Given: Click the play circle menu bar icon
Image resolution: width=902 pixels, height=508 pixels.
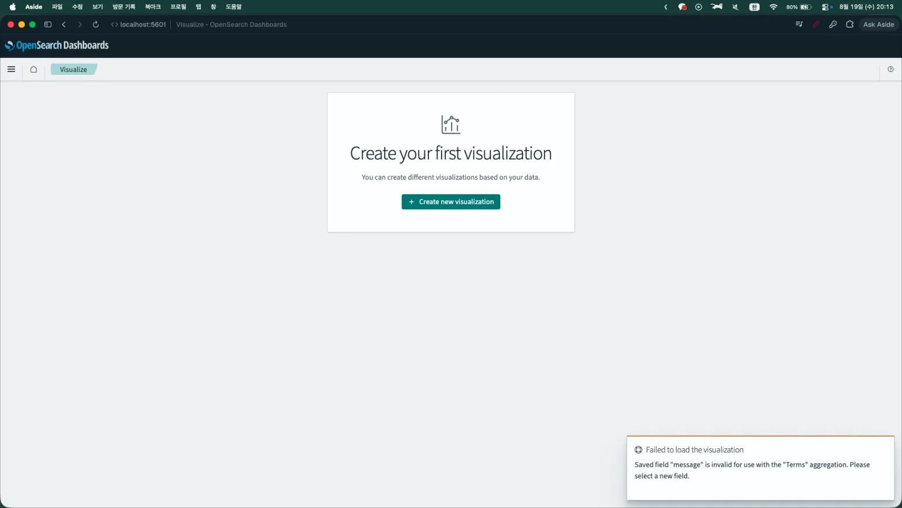Looking at the screenshot, I should pos(699,7).
